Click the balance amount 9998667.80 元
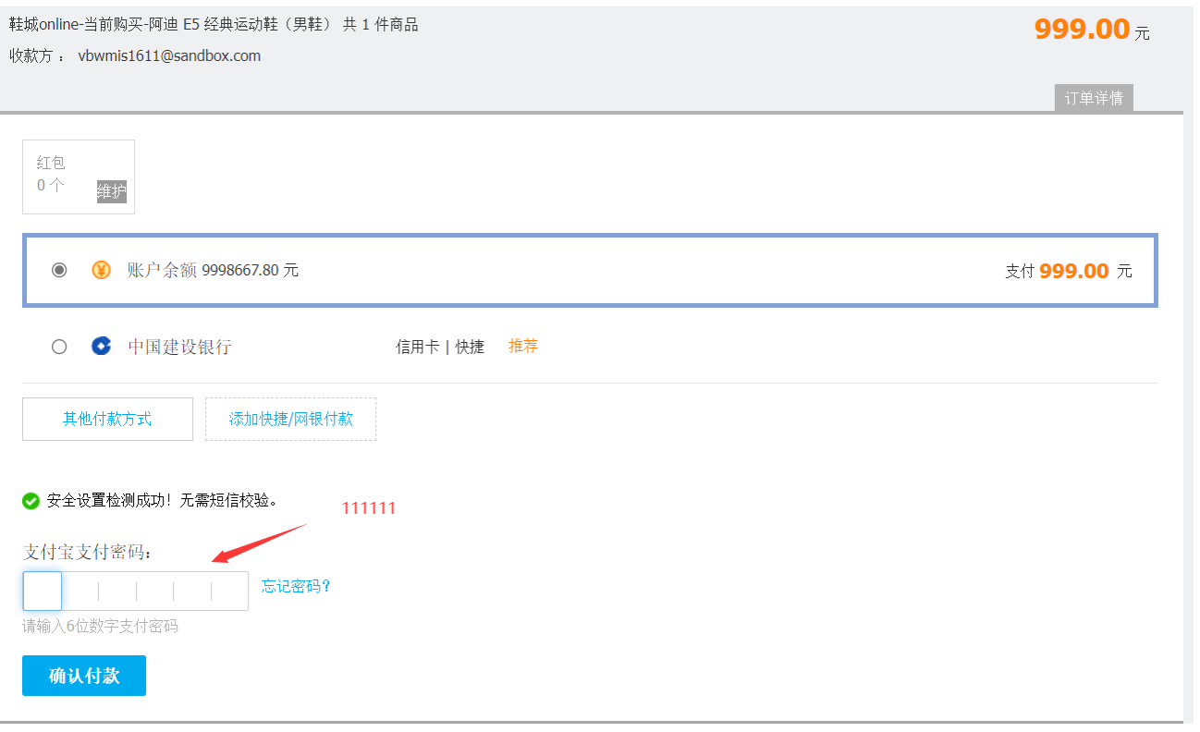Viewport: 1200px width, 732px height. pyautogui.click(x=251, y=270)
